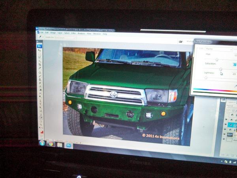The height and width of the screenshot is (178, 237).
Task: Select the Rectangular Marquee tool
Action: coord(39,53)
